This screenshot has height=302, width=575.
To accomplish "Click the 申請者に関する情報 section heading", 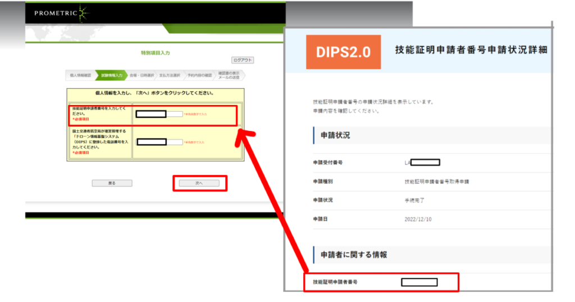I will pos(354,255).
